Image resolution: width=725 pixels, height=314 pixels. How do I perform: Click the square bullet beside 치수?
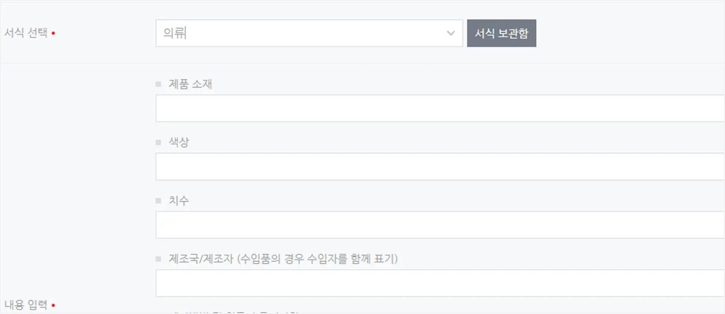pos(158,200)
